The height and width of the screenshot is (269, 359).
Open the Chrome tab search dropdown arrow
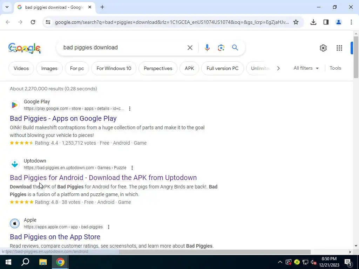point(7,7)
